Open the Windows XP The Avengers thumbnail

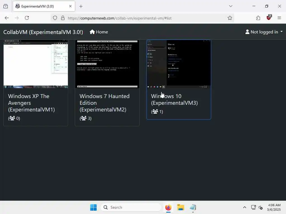[x=36, y=64]
